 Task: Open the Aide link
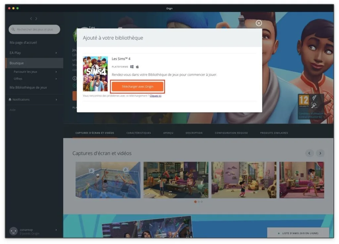click(x=13, y=110)
